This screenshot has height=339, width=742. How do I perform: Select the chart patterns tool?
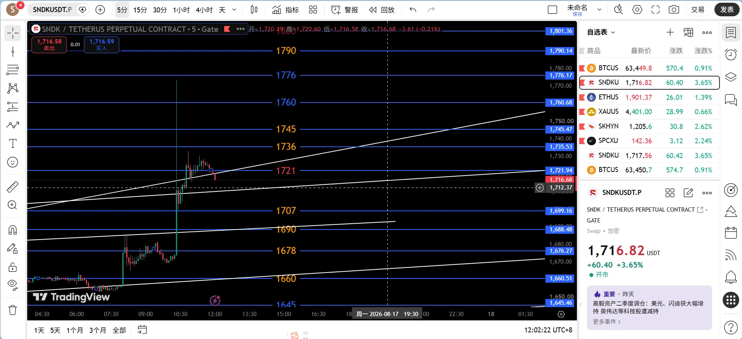click(x=13, y=88)
